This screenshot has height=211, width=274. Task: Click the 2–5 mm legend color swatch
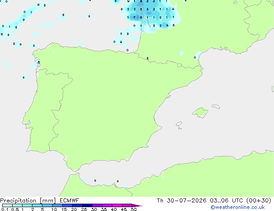[x=37, y=205]
